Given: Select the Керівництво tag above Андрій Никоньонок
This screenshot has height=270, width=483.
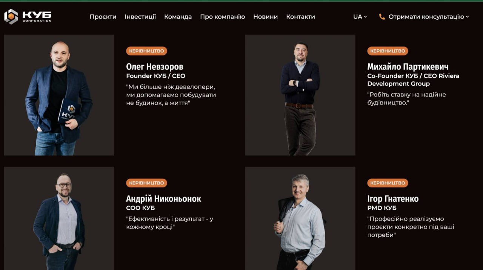Looking at the screenshot, I should [x=146, y=183].
